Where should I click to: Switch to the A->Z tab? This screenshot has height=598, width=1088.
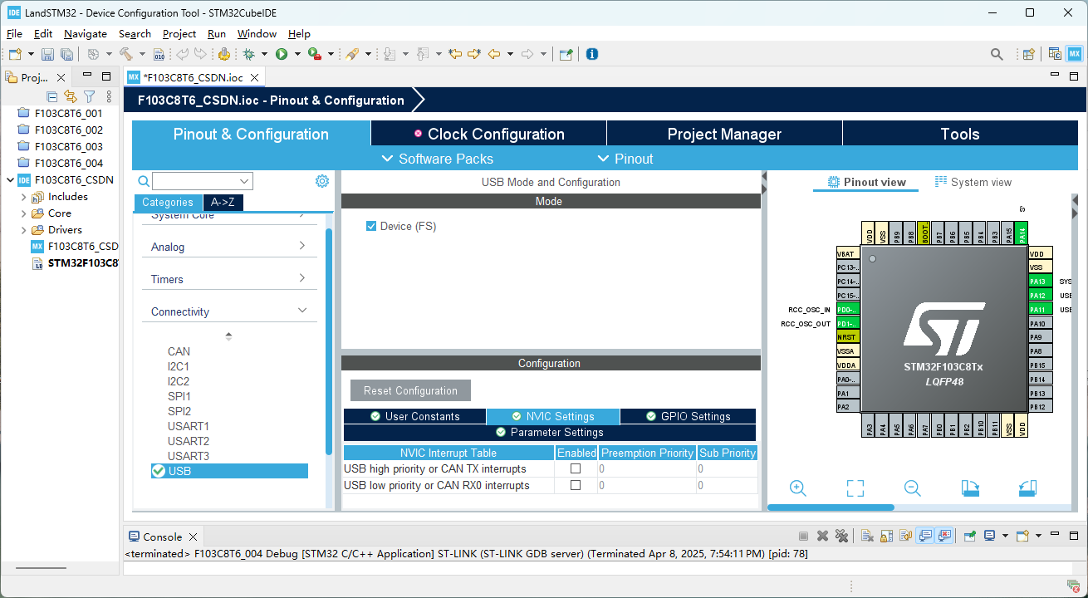[223, 203]
